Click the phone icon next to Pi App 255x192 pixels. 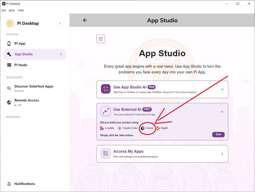9,43
